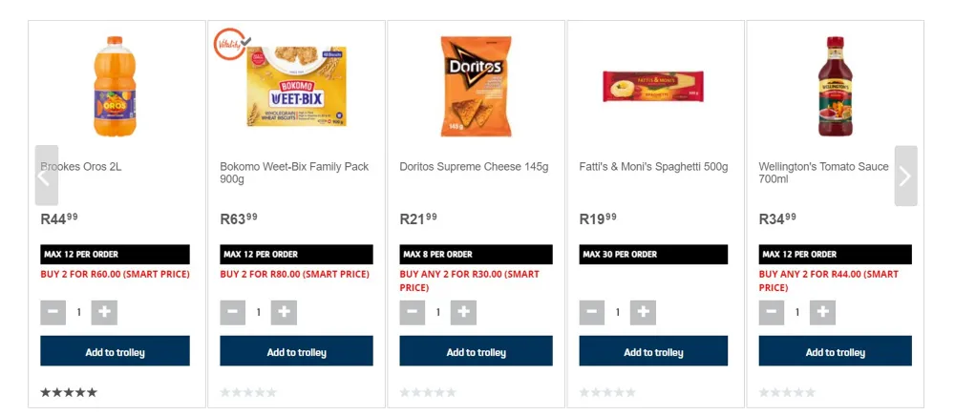Click Weet-Bix empty star rating
955x415 pixels.
248,392
